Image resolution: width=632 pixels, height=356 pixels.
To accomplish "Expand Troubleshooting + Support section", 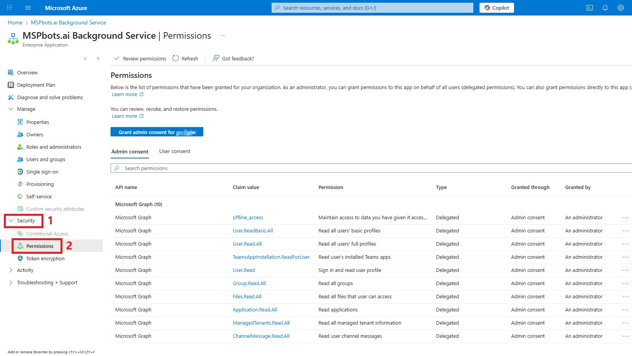I will point(11,283).
